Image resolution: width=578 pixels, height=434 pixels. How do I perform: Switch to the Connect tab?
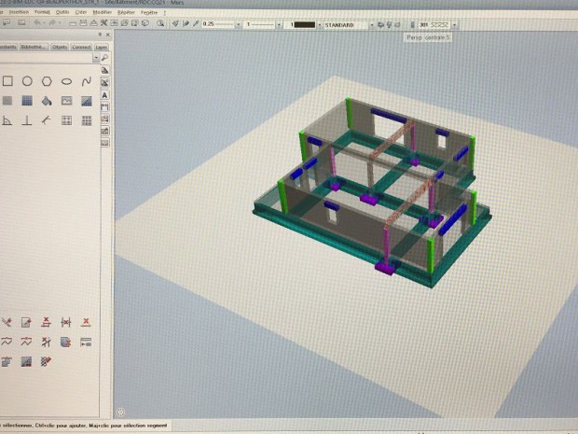click(81, 46)
